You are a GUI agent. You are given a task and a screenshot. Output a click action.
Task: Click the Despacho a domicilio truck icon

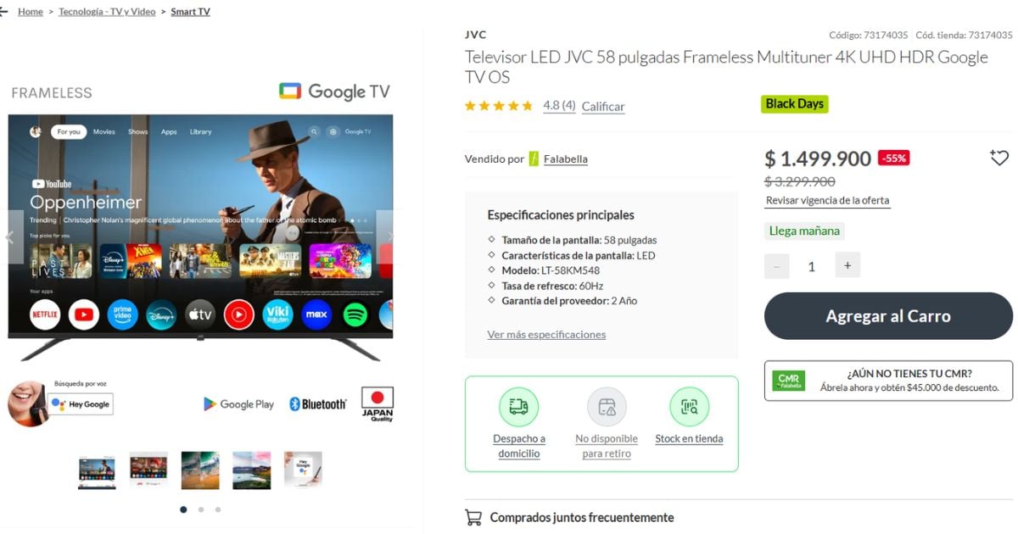tap(518, 407)
